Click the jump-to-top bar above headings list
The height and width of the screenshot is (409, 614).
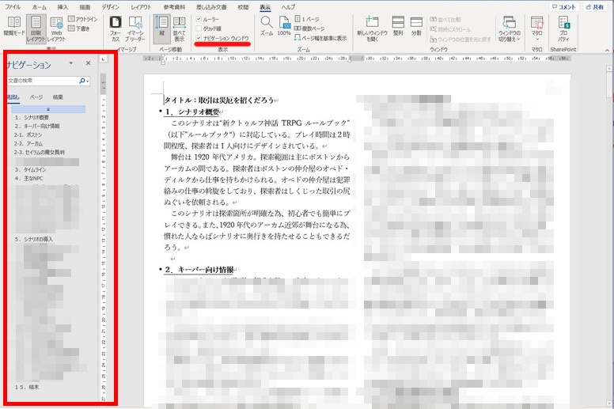[x=48, y=109]
